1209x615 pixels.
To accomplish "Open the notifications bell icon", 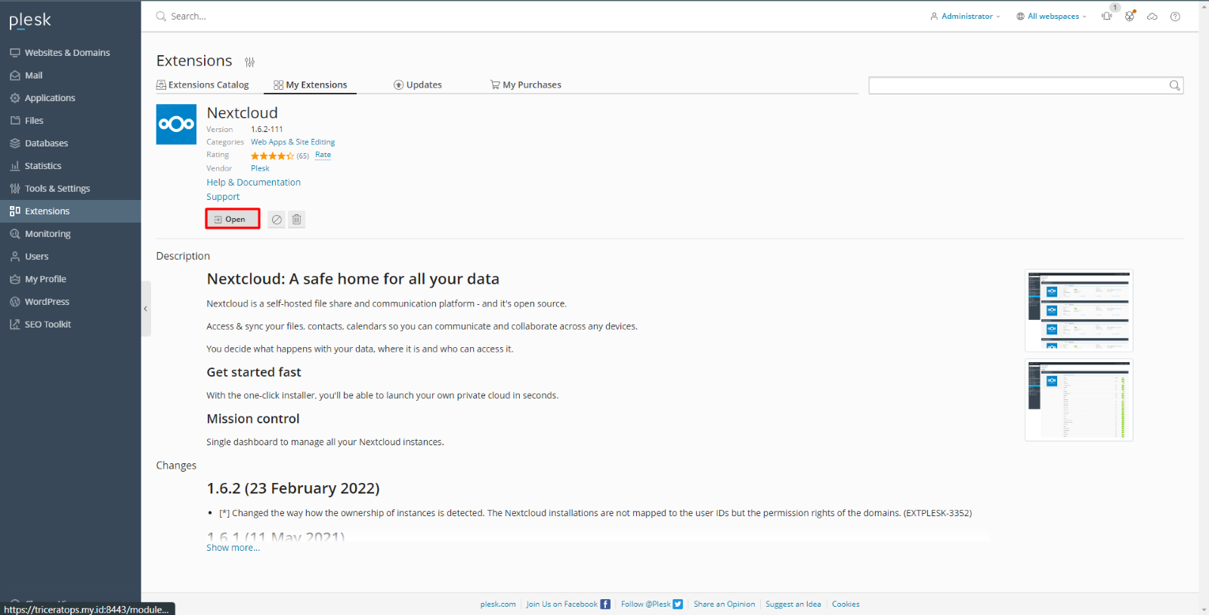I will coord(1107,16).
